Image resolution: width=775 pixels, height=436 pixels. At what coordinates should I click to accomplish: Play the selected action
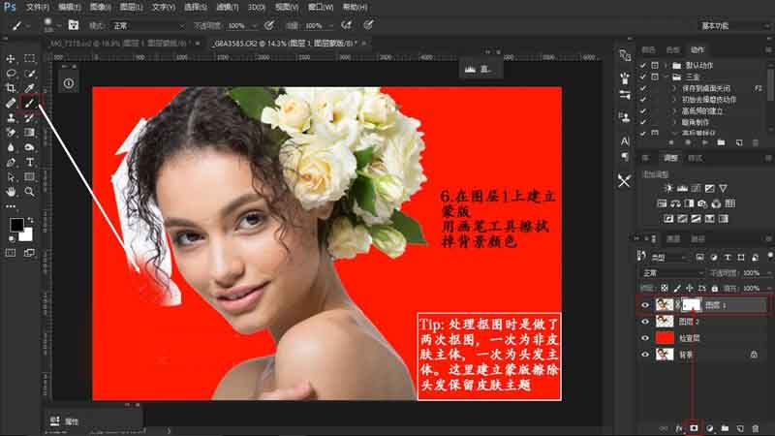[x=705, y=142]
